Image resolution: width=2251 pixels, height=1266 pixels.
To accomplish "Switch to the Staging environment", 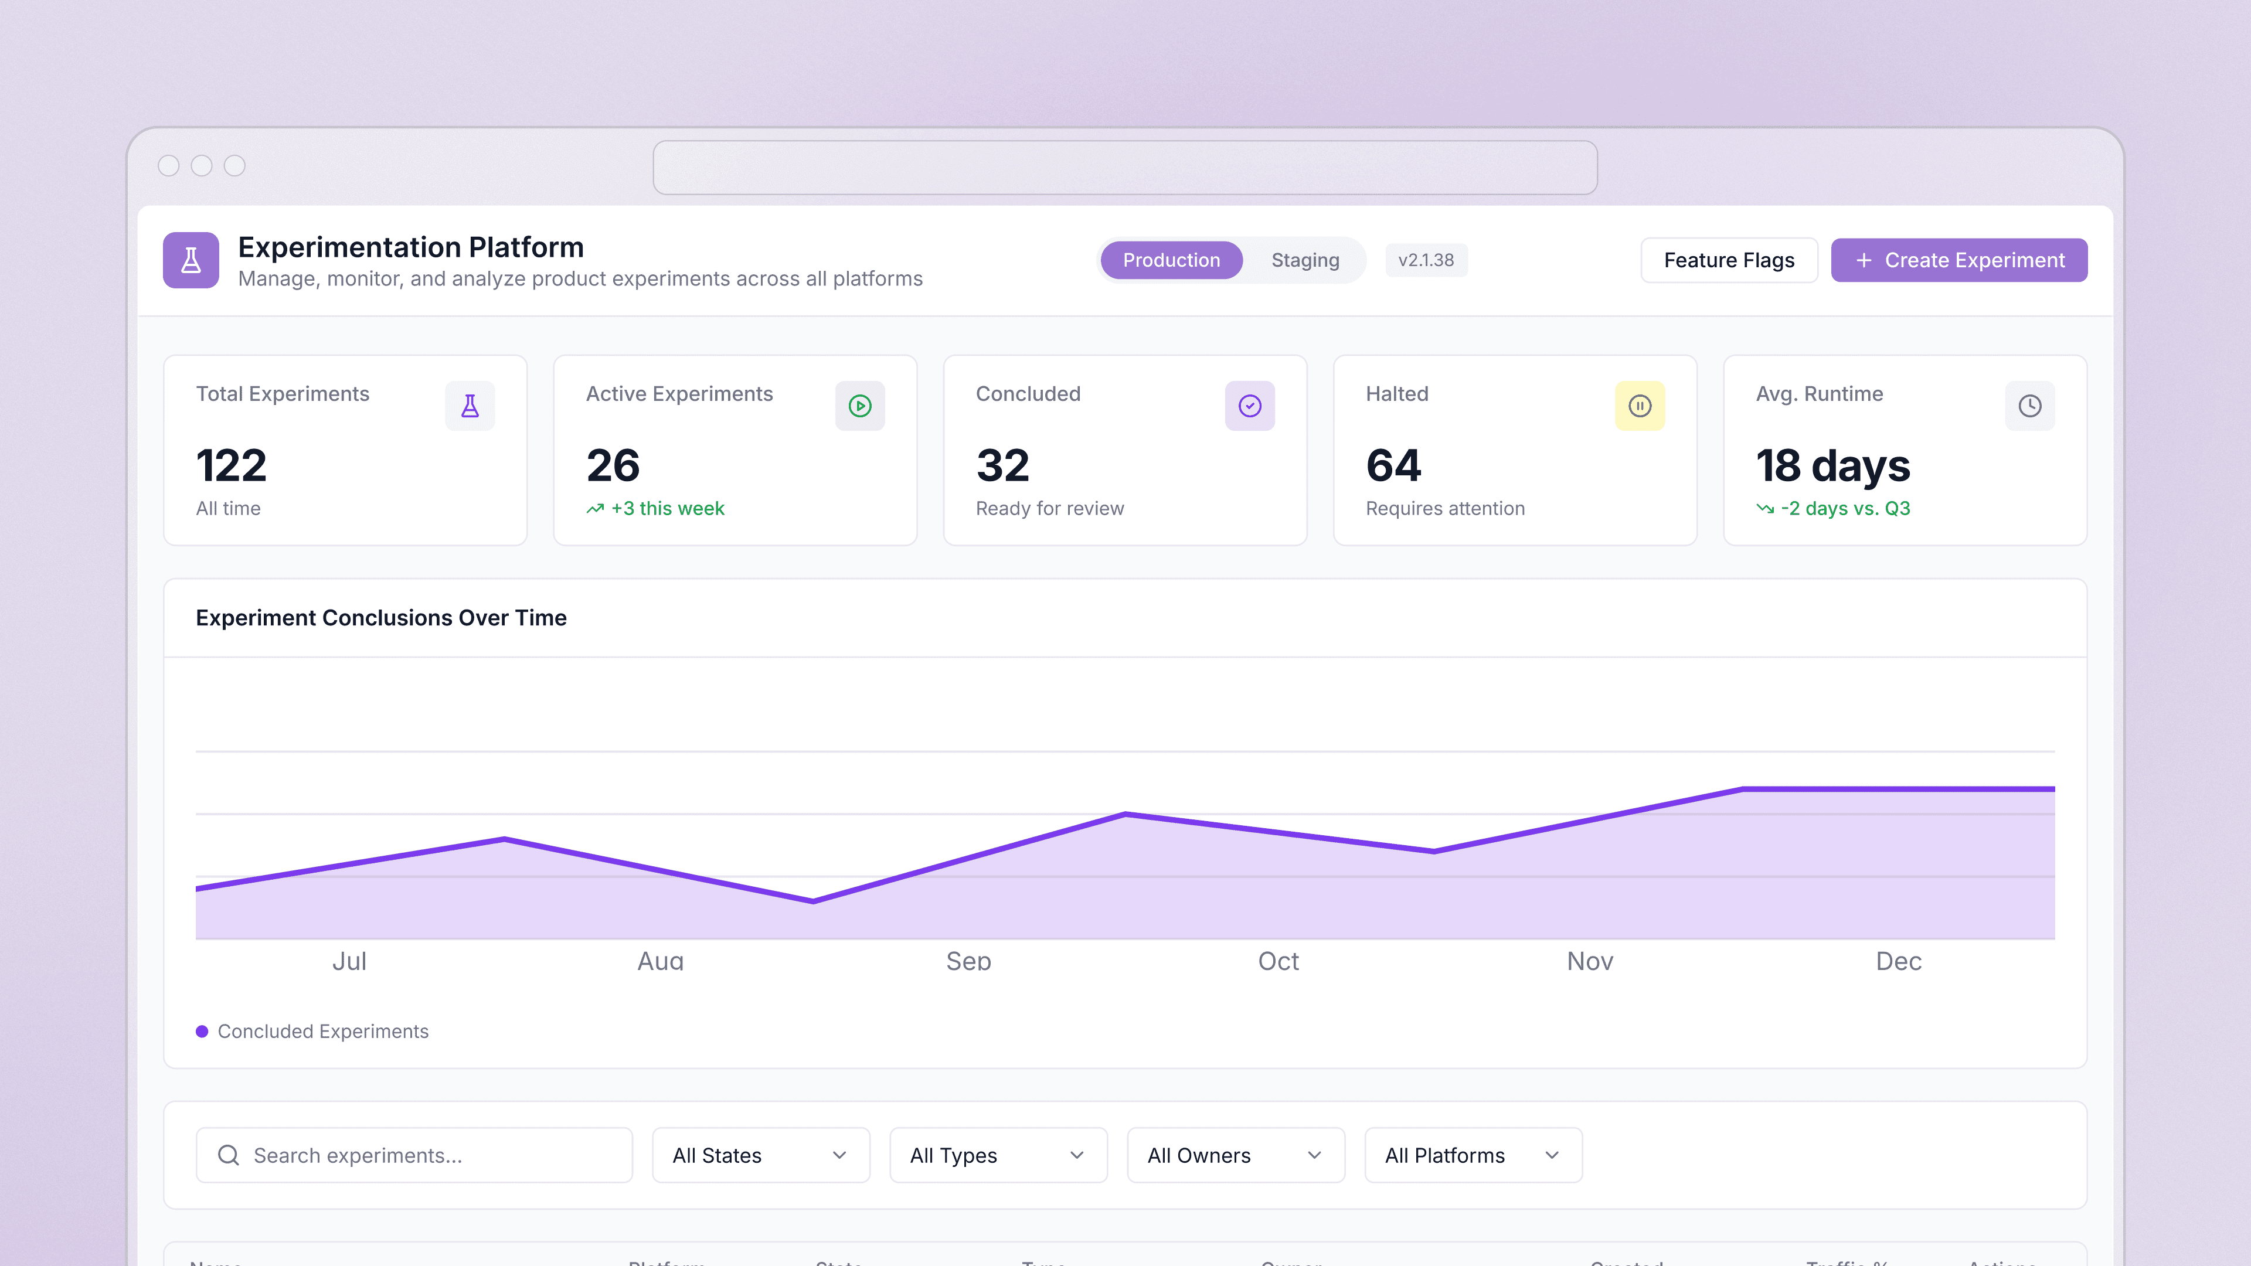I will (x=1305, y=260).
